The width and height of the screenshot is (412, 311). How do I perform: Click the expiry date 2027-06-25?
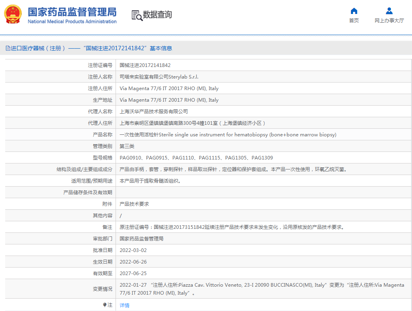(x=133, y=274)
